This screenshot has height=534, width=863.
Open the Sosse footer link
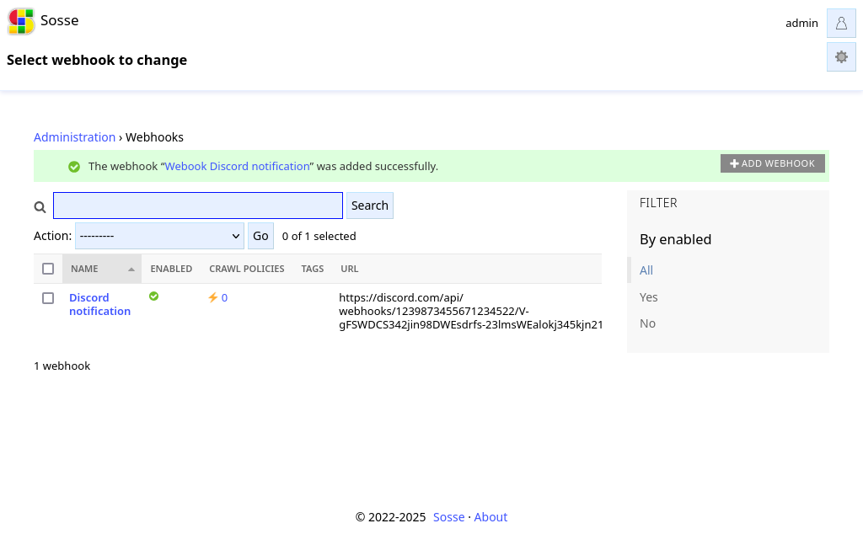coord(448,517)
